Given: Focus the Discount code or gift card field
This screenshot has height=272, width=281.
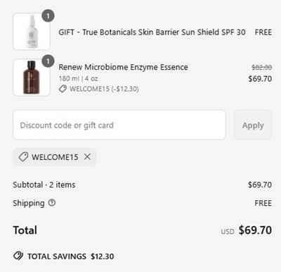Looking at the screenshot, I should click(x=119, y=125).
